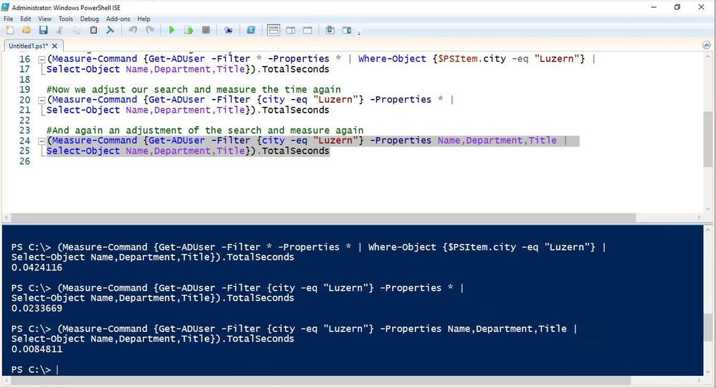
Task: Show script pane on top layout
Action: (274, 30)
